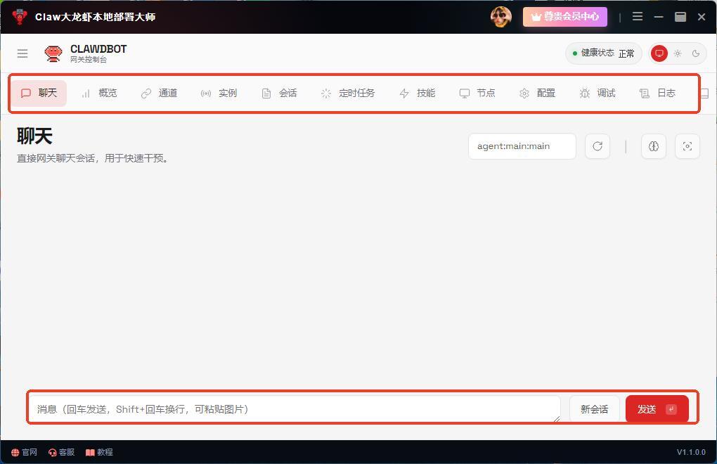This screenshot has height=464, width=717.
Task: Switch to dark theme moon icon
Action: [696, 53]
